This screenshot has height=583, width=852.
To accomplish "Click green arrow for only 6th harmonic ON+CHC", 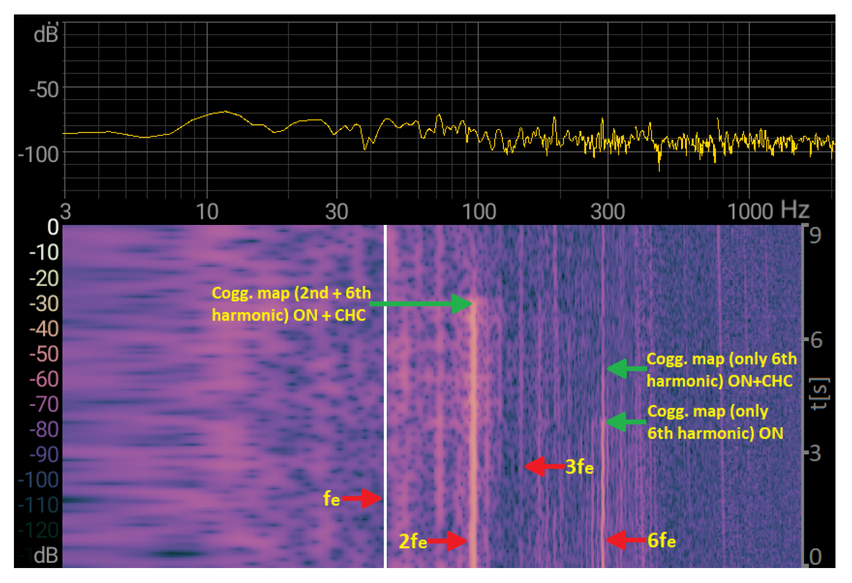I will pos(626,368).
